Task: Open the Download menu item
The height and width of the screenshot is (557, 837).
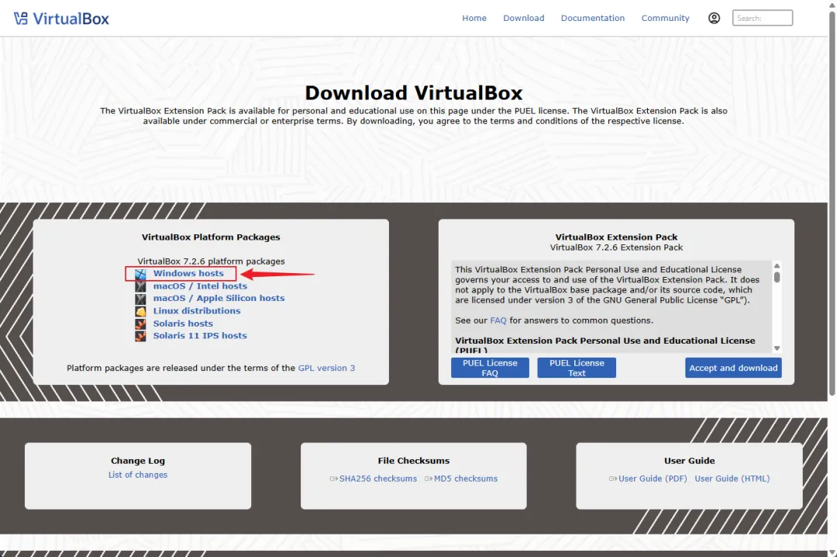Action: coord(524,18)
